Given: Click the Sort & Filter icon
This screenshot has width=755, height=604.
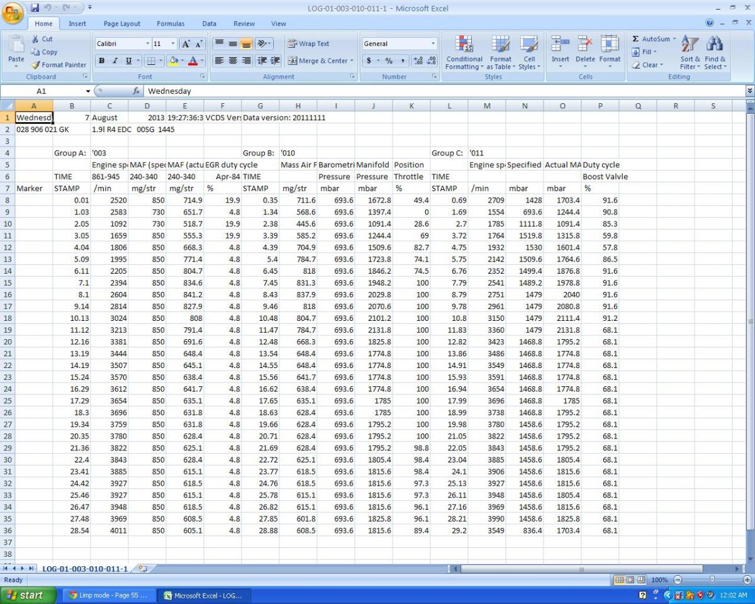Looking at the screenshot, I should pyautogui.click(x=690, y=44).
